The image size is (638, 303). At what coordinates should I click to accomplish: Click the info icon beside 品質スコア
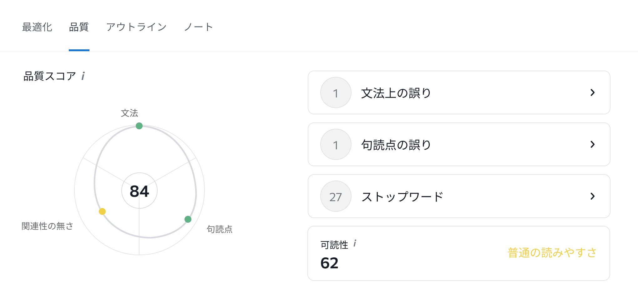point(83,76)
